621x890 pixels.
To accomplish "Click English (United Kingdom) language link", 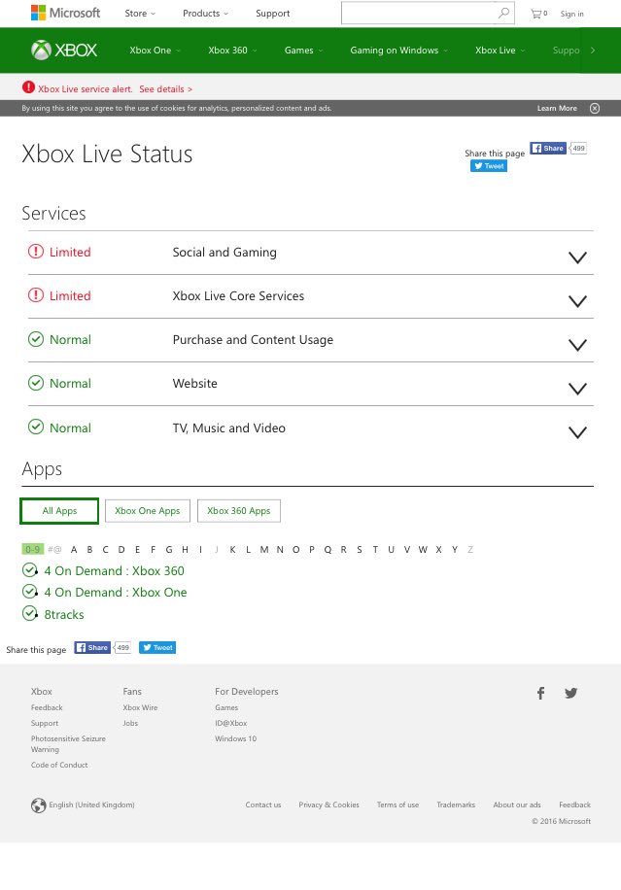I will click(x=91, y=804).
